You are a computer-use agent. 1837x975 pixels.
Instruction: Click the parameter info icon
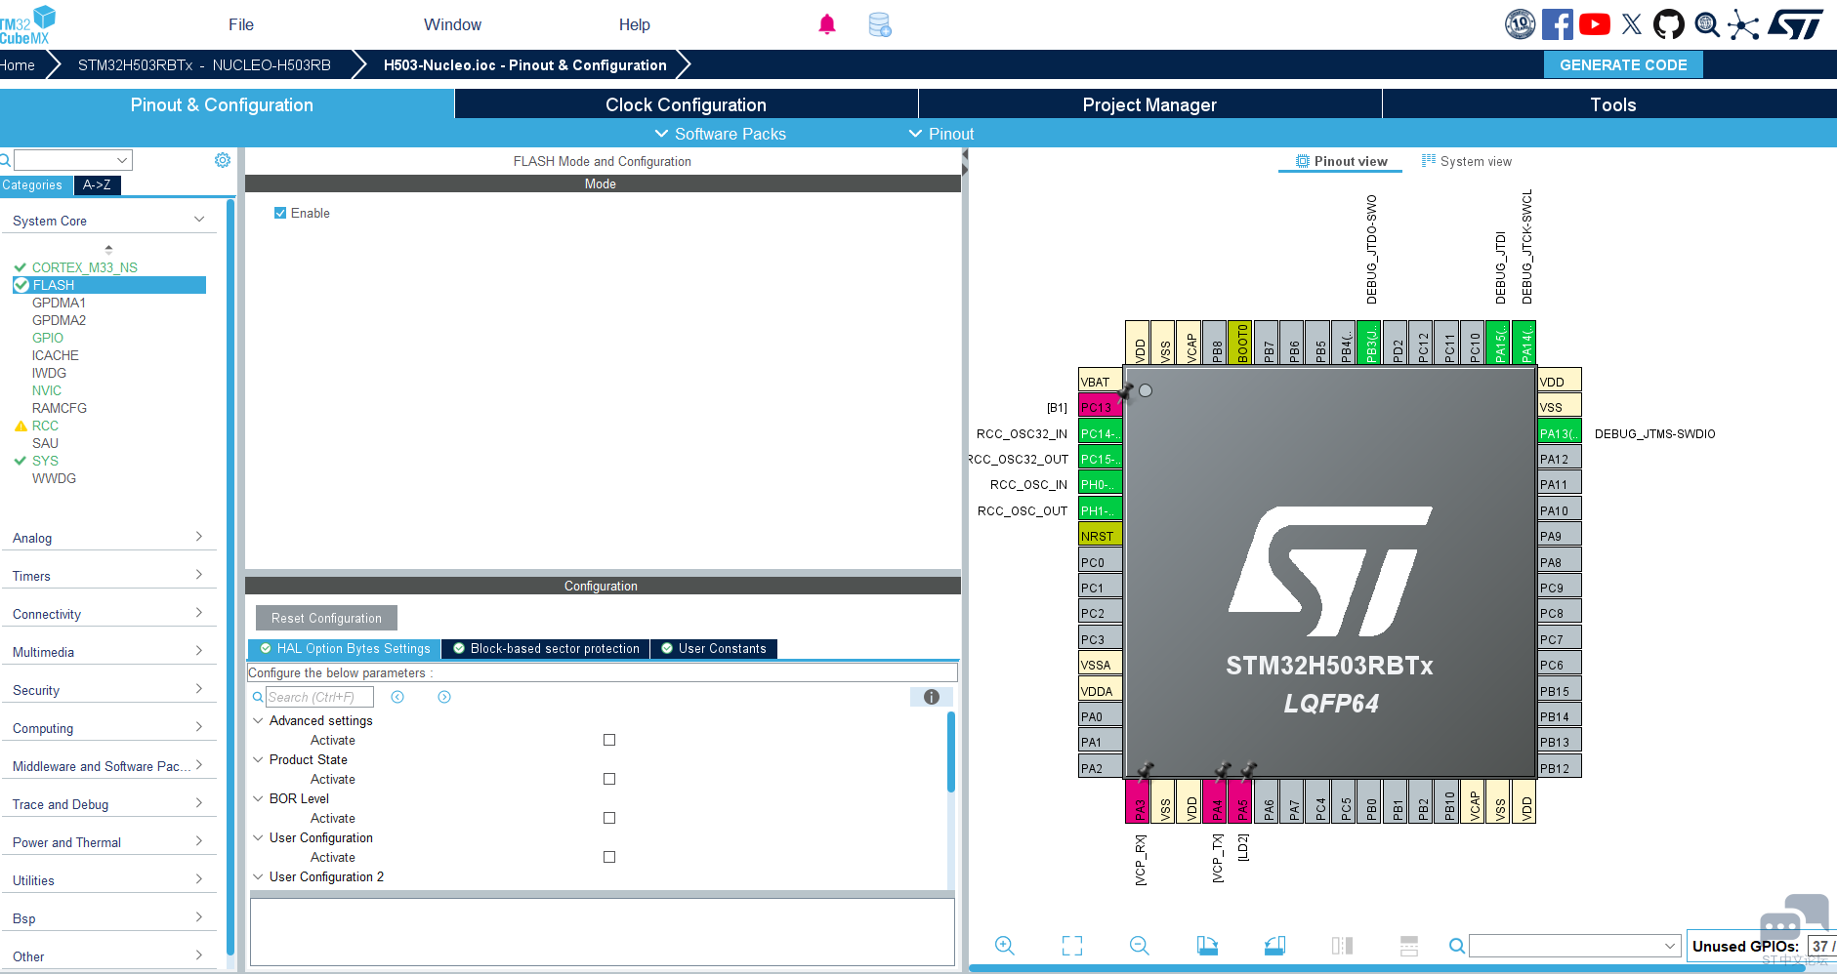pos(932,697)
